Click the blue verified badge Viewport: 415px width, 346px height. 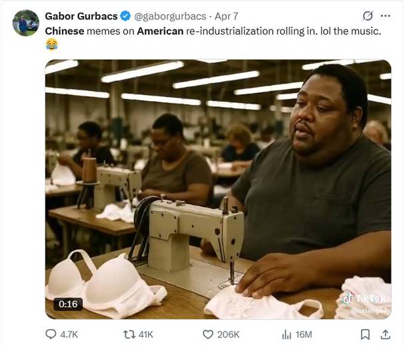(125, 16)
